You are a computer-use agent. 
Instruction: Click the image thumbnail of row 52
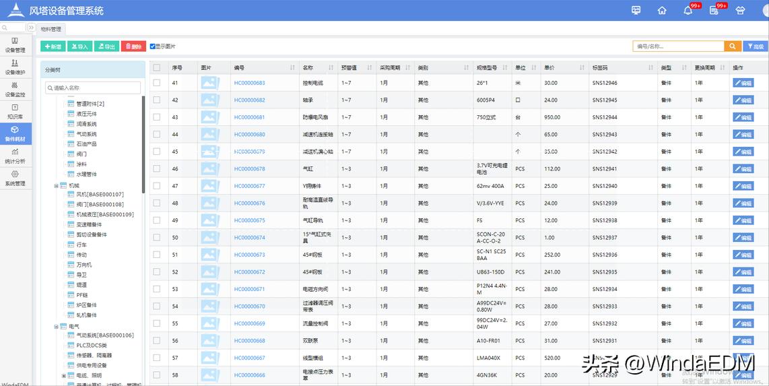click(x=210, y=271)
